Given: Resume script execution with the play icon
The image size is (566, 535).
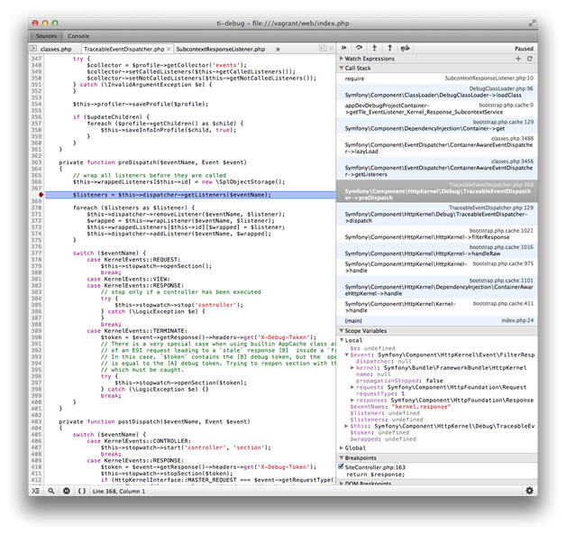Looking at the screenshot, I should tap(345, 48).
